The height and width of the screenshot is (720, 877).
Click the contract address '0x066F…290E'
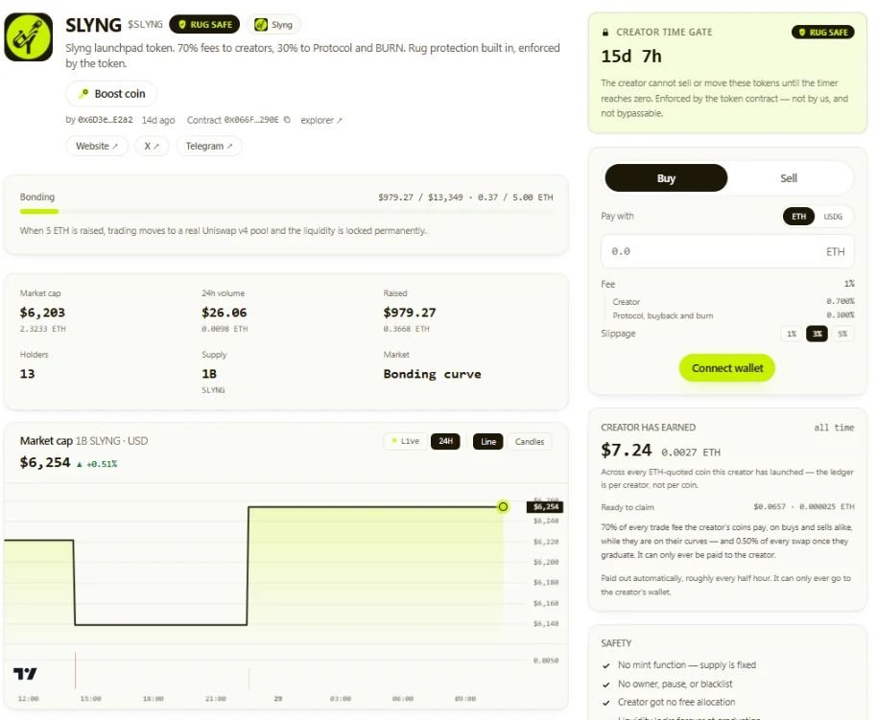[251, 120]
